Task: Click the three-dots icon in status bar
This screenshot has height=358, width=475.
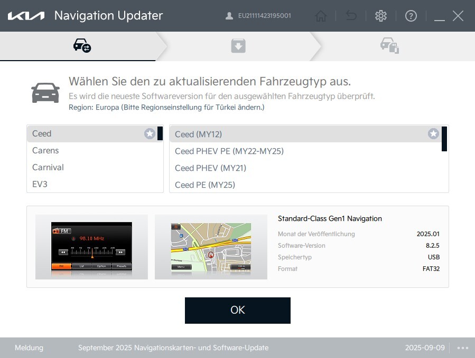Action: point(463,348)
